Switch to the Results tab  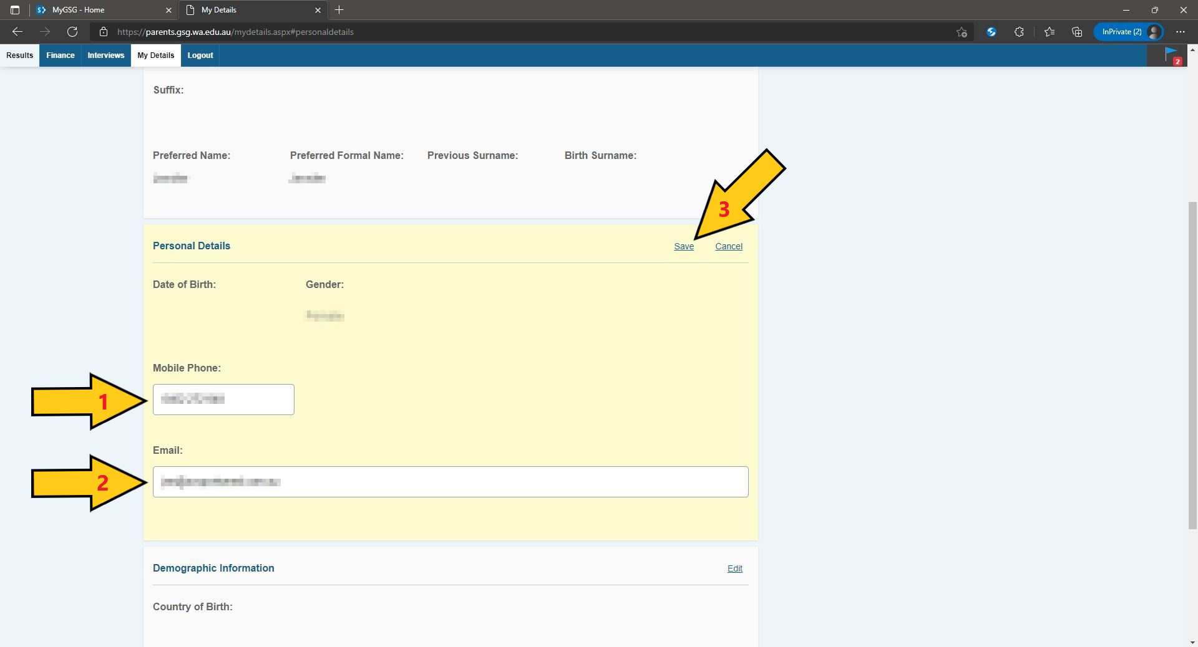pyautogui.click(x=19, y=55)
